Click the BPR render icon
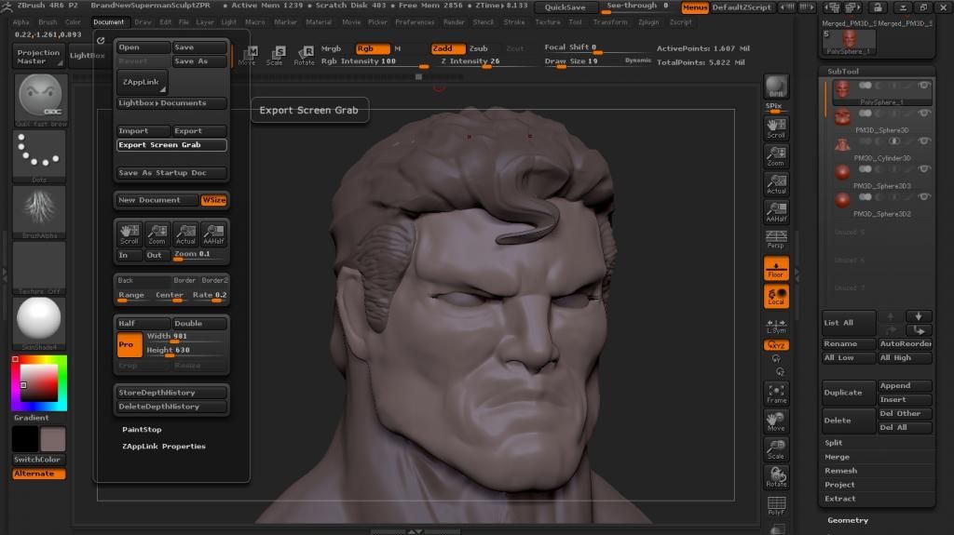 [776, 87]
